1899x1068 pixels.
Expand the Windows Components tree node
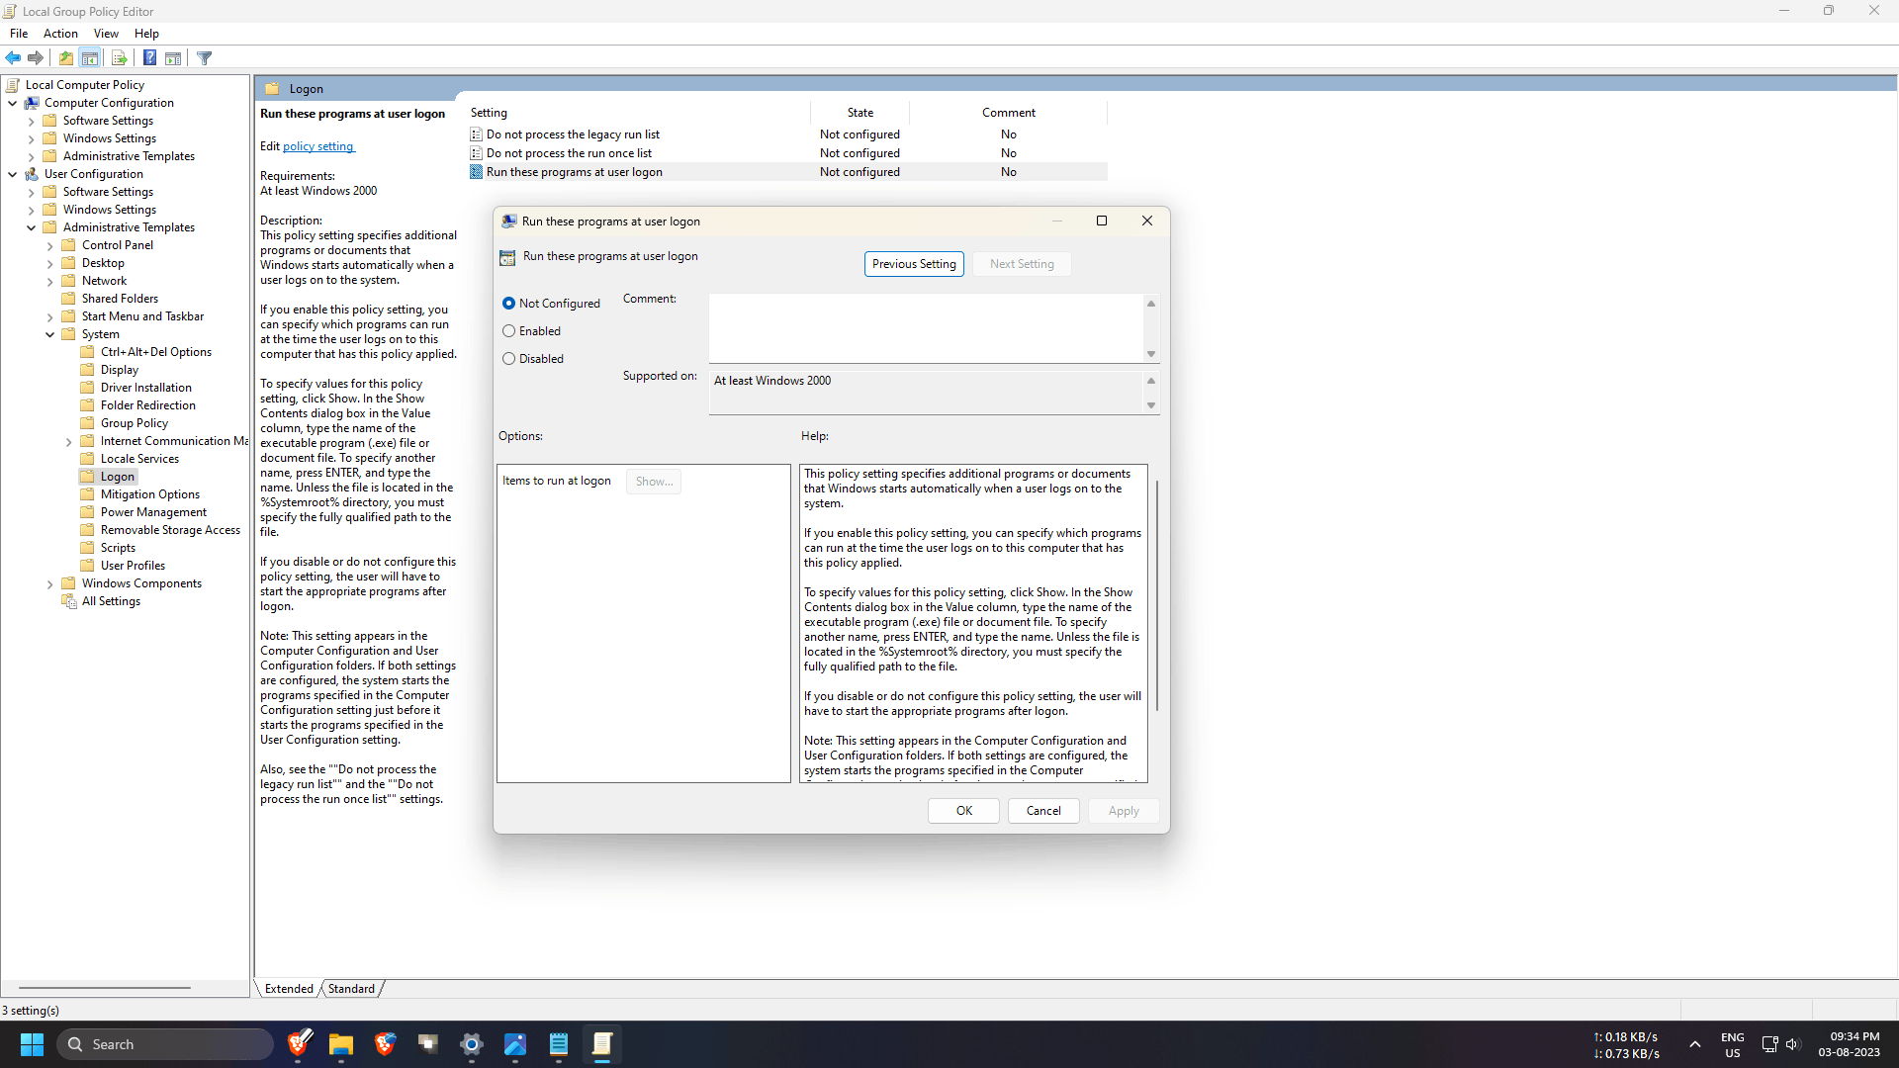(50, 584)
